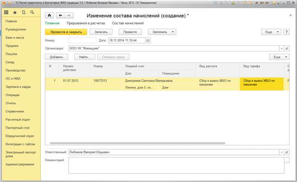Go to the home page icon
The width and height of the screenshot is (297, 182).
pyautogui.click(x=49, y=15)
